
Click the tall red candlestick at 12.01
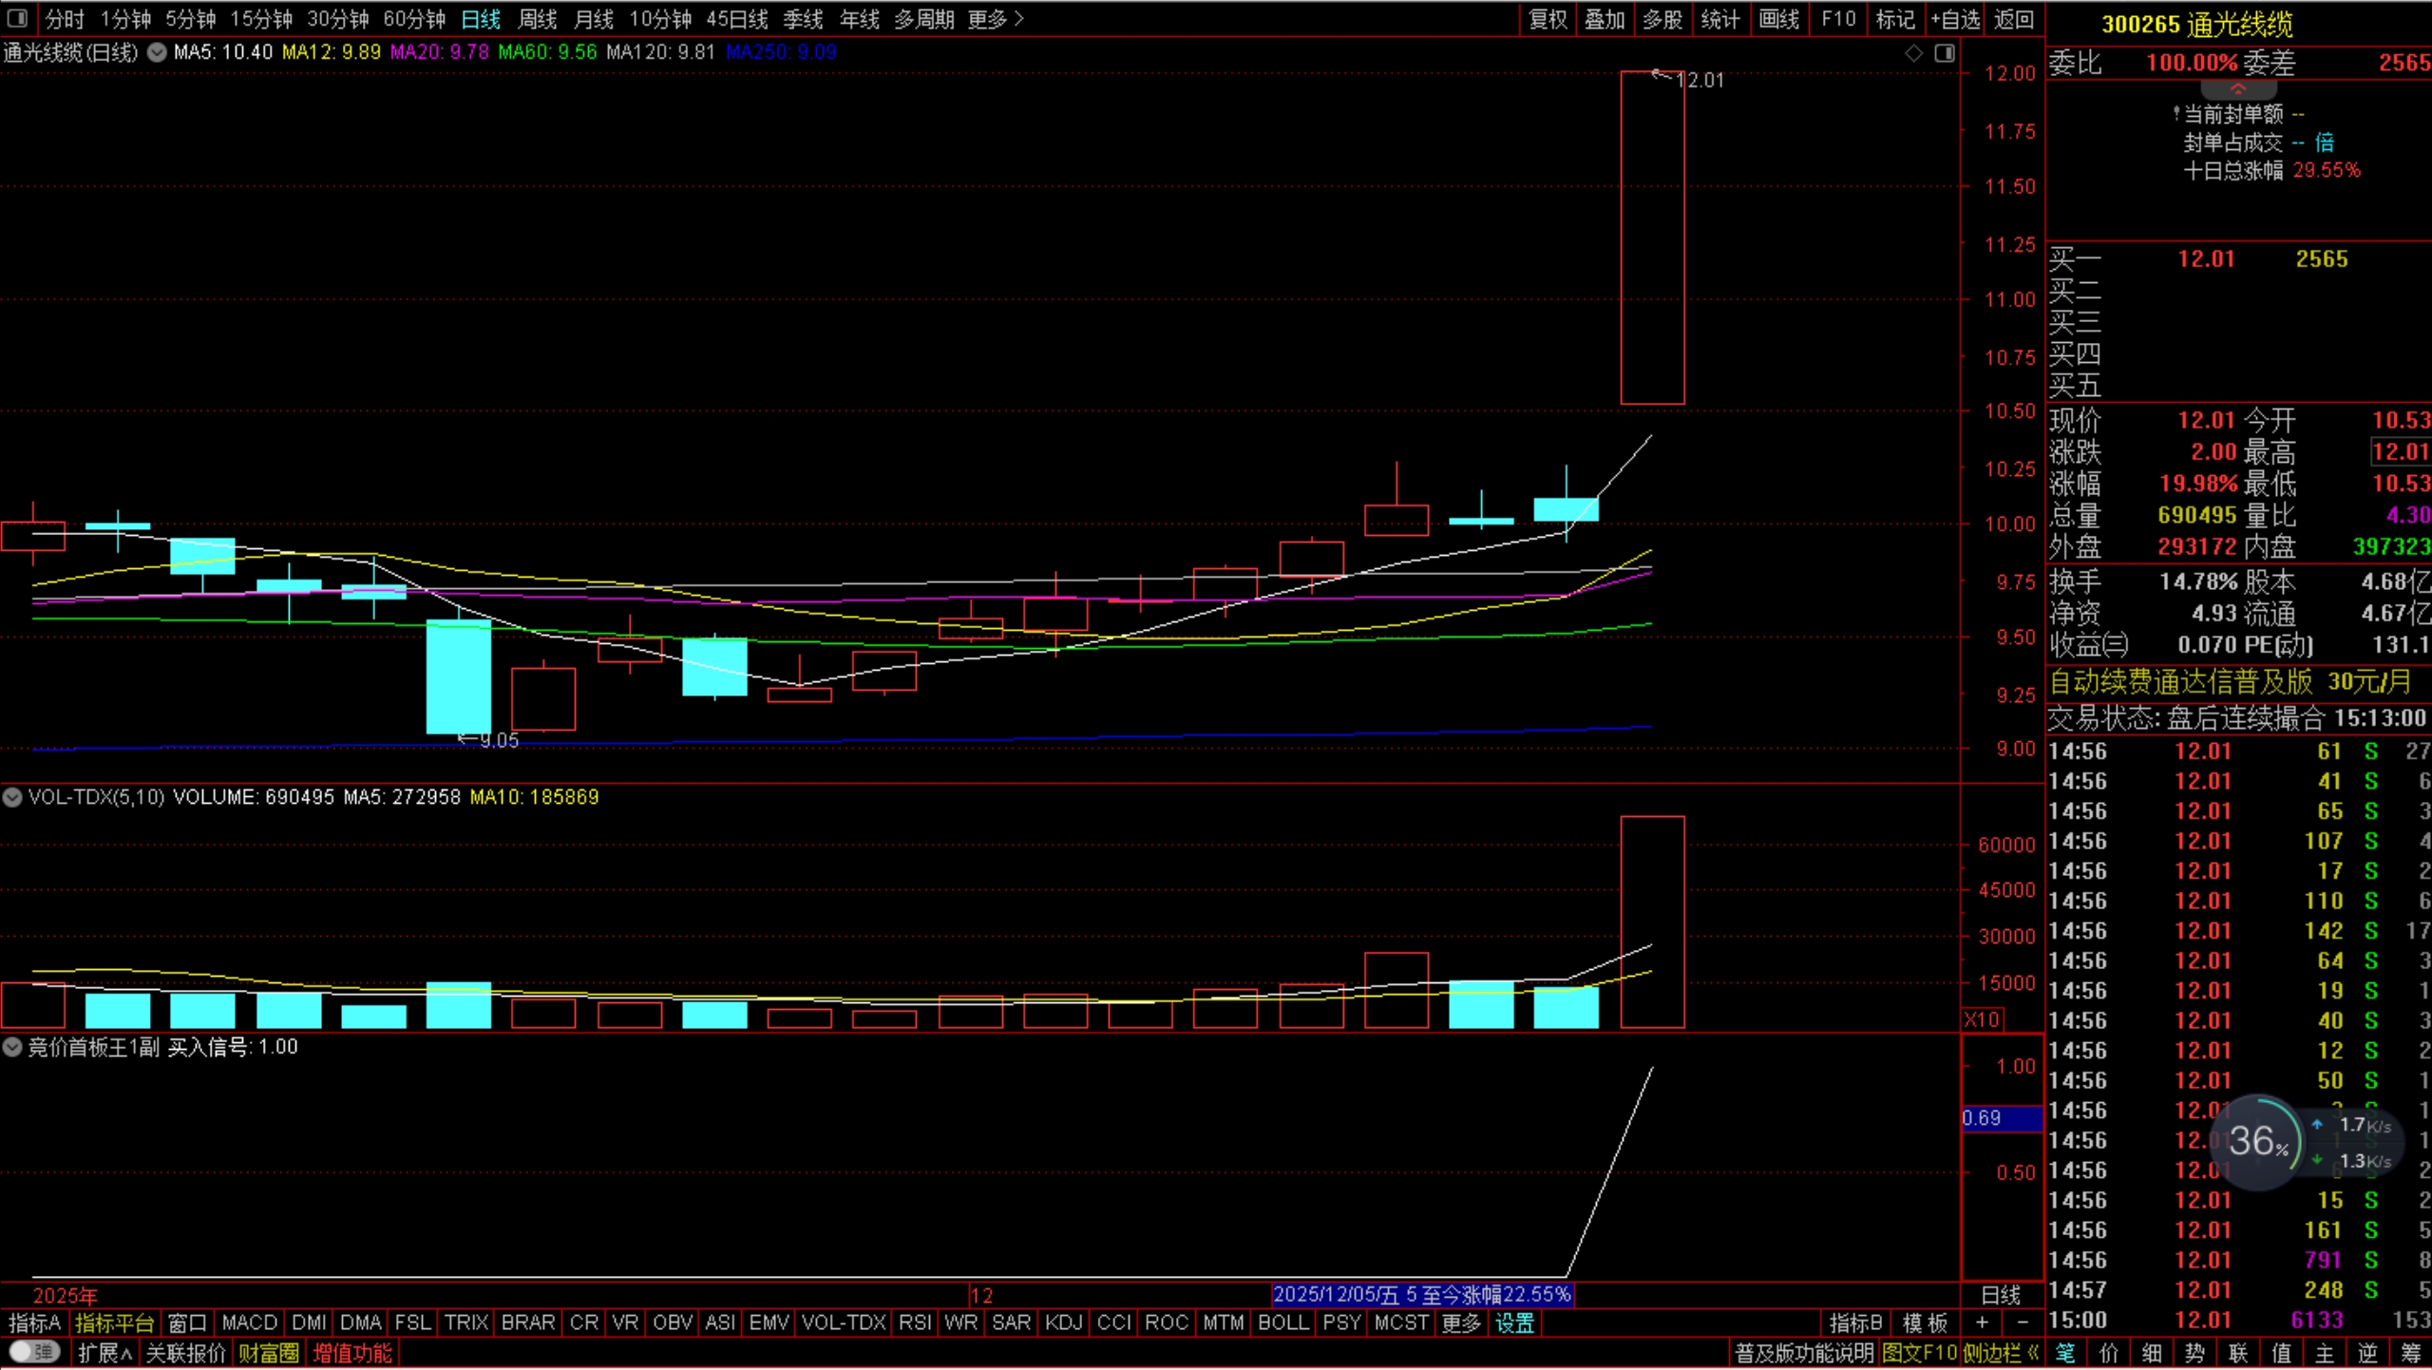1652,238
